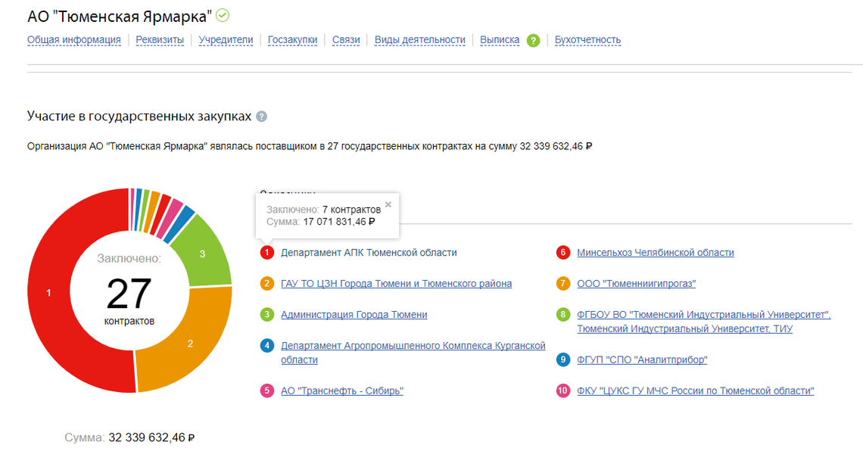Switch to the Реквизиты tab
Screen dimensions: 863x476
click(160, 39)
